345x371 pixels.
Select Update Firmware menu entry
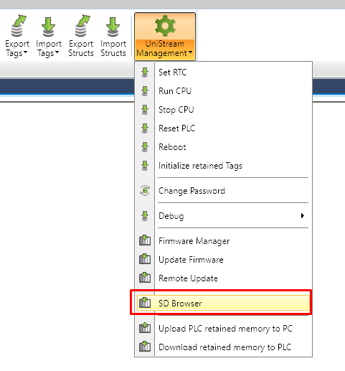[x=224, y=260]
